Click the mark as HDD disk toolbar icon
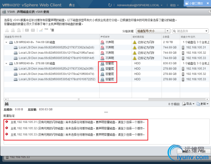Screen dimensions: 211x164 click(33, 30)
